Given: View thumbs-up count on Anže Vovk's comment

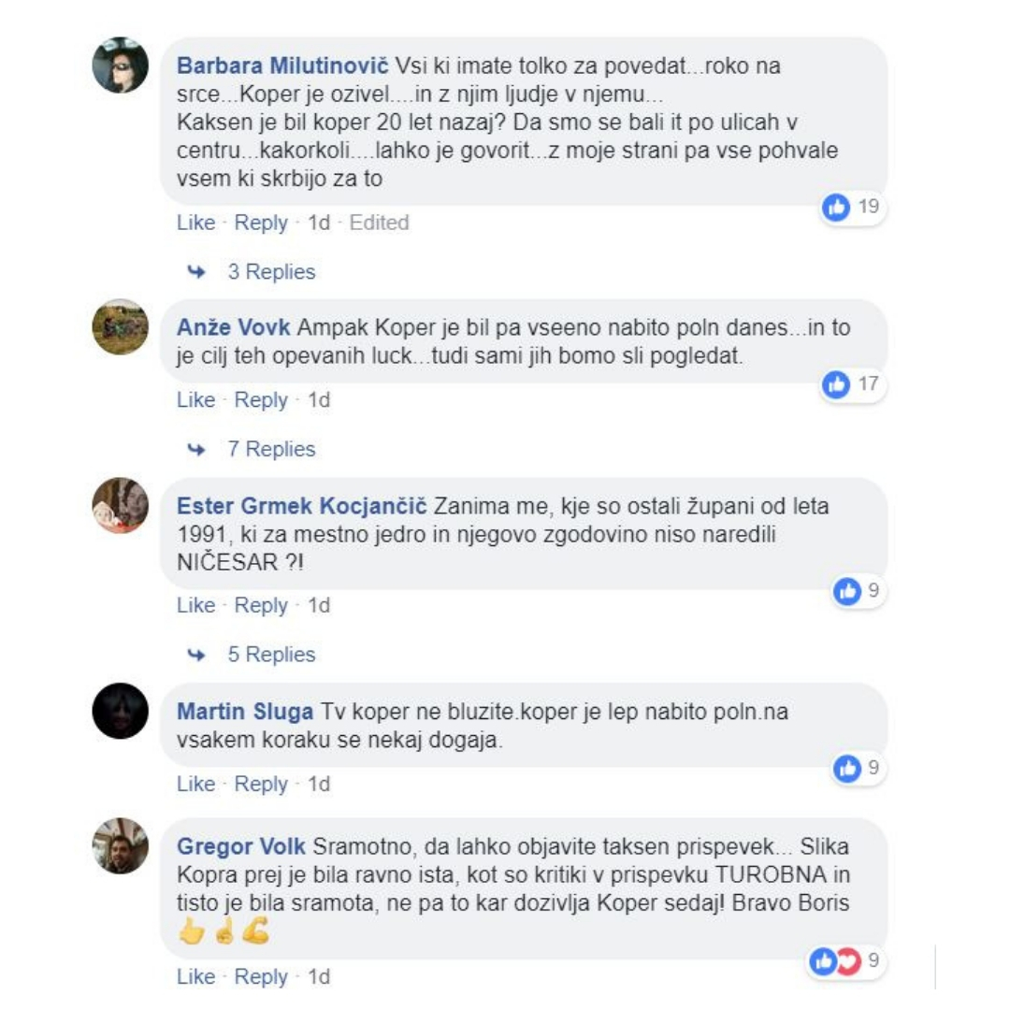Looking at the screenshot, I should (868, 384).
